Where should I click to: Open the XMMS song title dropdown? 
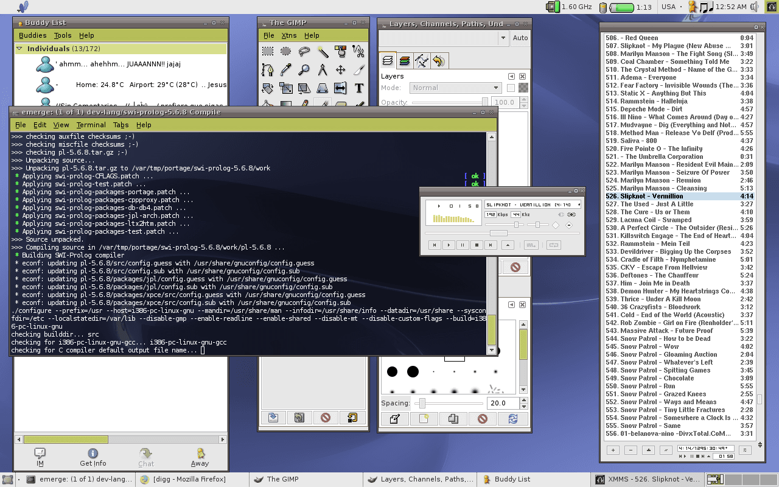[x=579, y=205]
